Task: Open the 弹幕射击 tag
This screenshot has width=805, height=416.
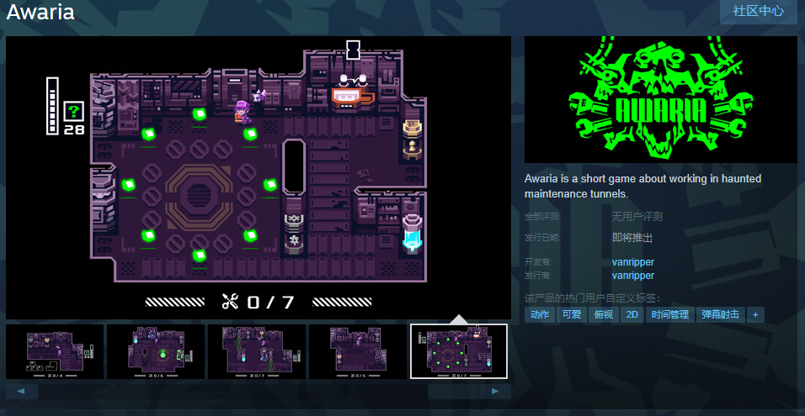Action: 720,314
